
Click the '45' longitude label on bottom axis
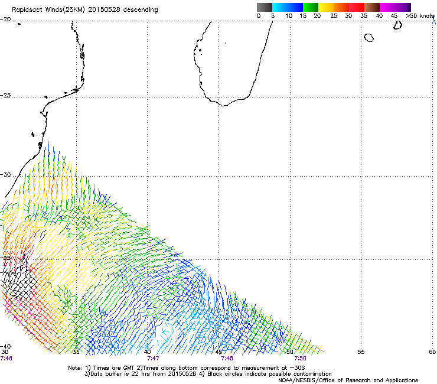point(218,352)
